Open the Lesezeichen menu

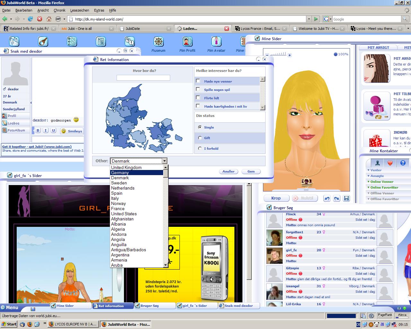80,10
